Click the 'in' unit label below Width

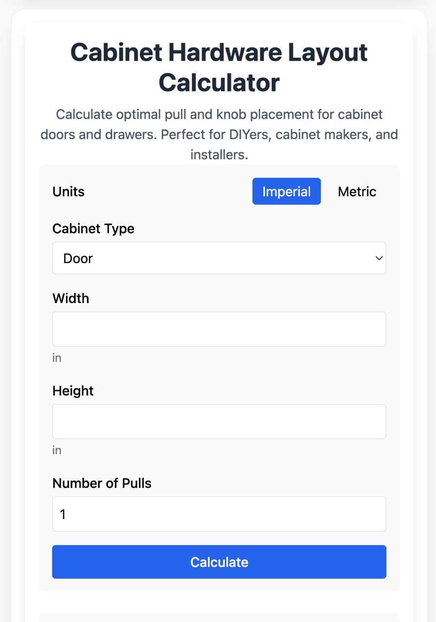(57, 358)
